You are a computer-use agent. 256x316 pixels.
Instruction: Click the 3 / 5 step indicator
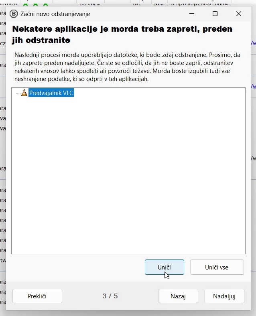click(110, 296)
